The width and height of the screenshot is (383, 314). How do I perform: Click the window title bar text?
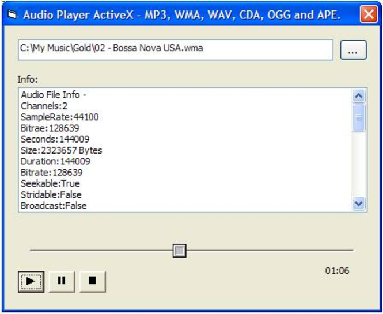point(182,14)
